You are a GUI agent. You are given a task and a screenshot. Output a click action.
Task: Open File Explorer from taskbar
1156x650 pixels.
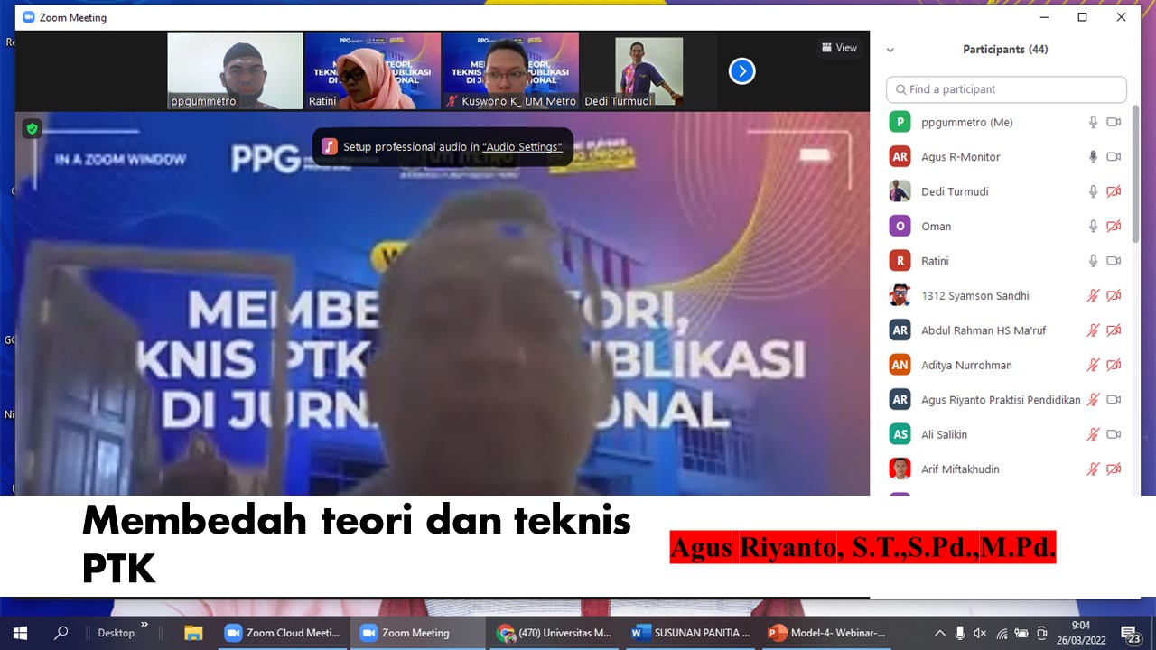pos(192,633)
